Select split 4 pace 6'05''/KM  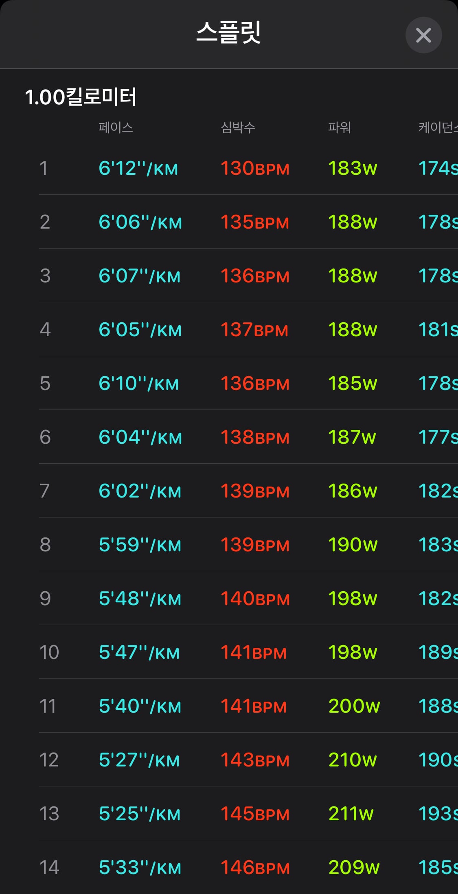coord(140,330)
